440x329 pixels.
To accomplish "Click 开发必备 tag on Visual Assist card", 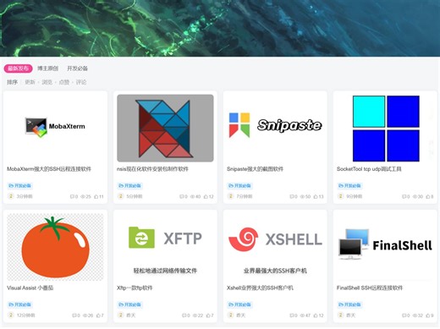I will pos(19,304).
